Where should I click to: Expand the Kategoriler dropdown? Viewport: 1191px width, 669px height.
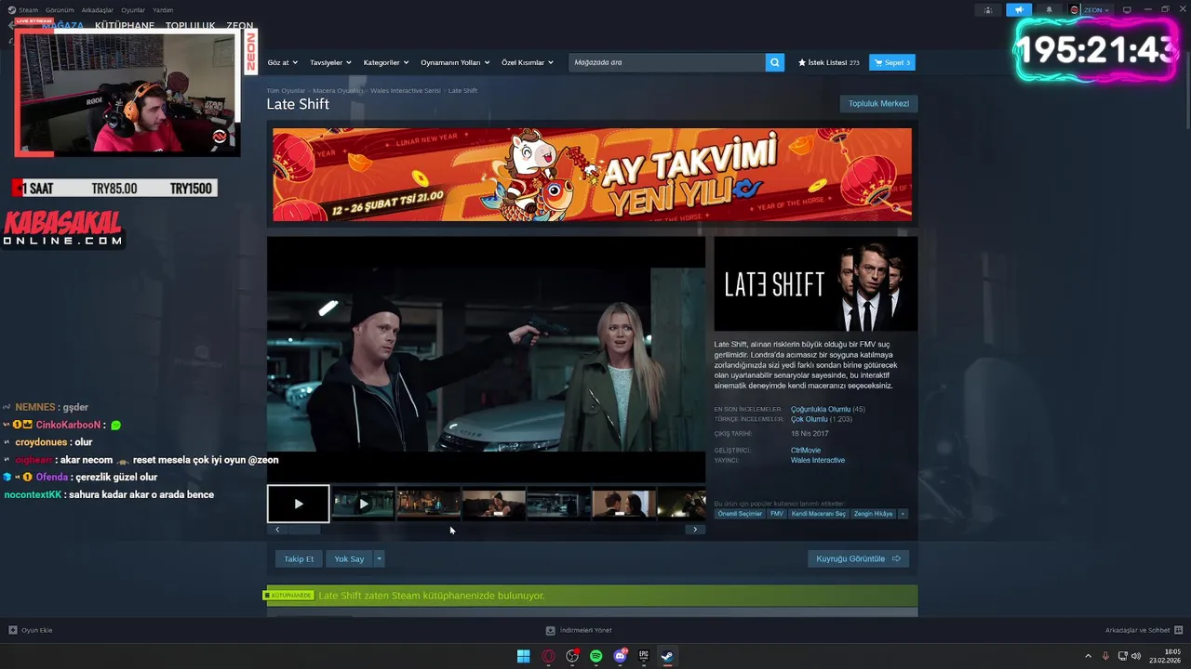pos(386,62)
